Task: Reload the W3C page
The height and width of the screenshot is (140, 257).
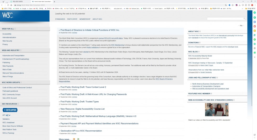Action: point(8,5)
